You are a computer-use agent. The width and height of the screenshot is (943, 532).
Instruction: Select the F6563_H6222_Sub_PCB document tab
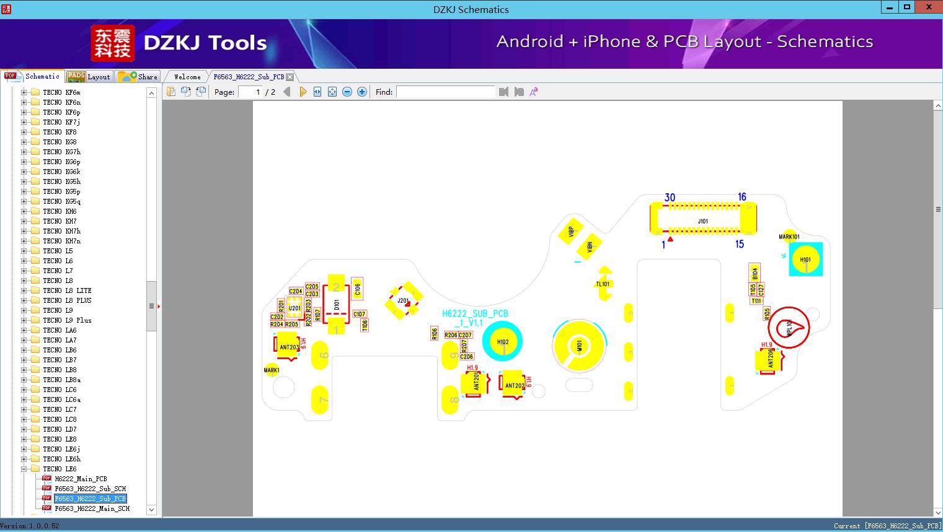[x=249, y=77]
